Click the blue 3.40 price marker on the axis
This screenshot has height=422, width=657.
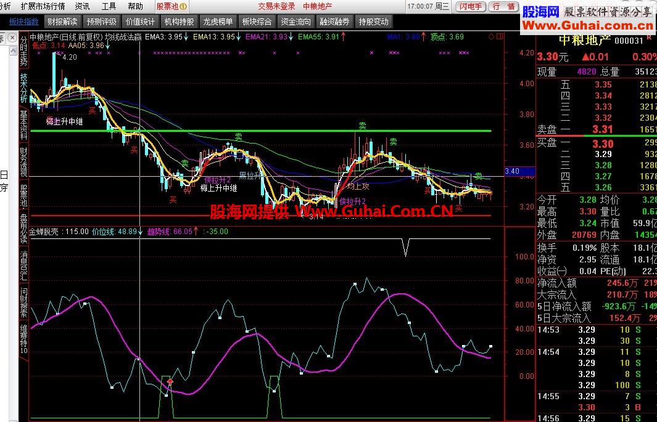coord(519,171)
